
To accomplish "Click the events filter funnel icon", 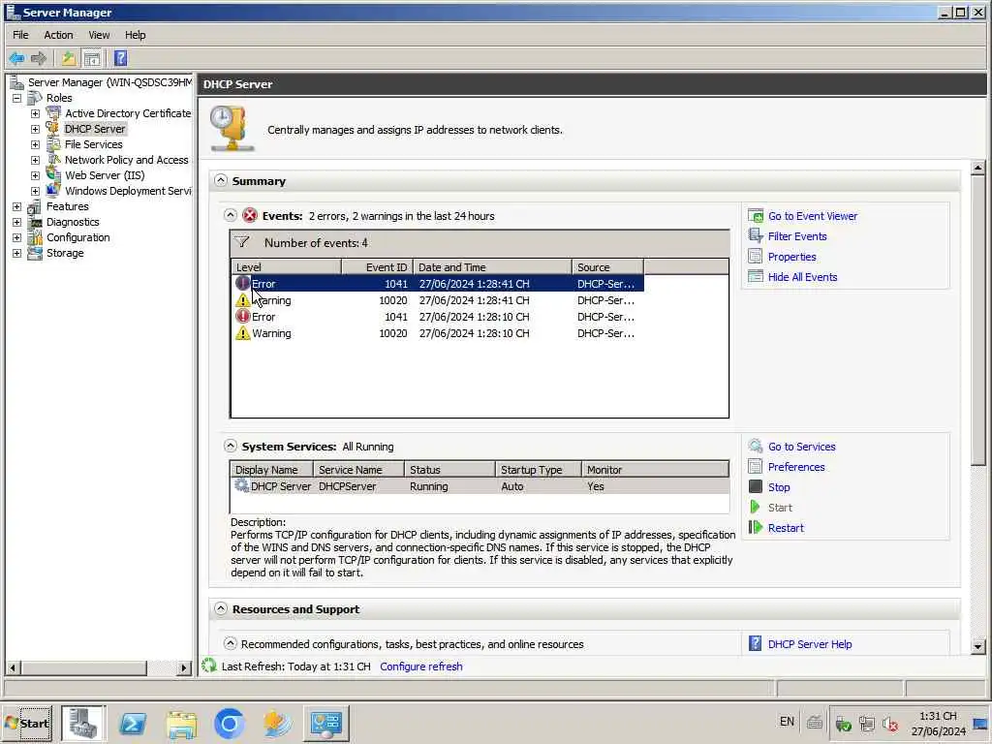I will click(241, 242).
